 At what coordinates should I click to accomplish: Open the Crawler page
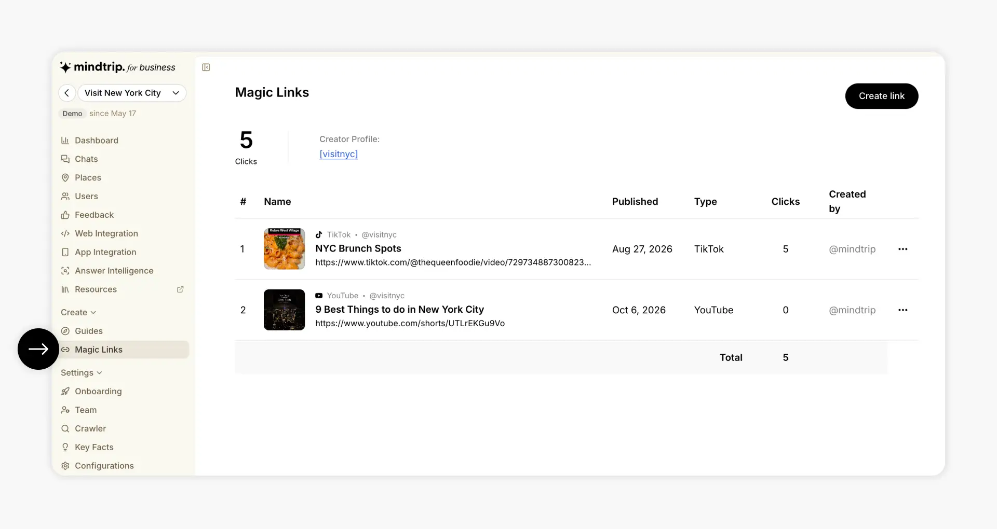click(90, 429)
